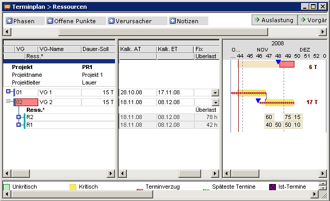This screenshot has width=330, height=201.
Task: Click the Dauer-Soll column header
Action: (98, 49)
